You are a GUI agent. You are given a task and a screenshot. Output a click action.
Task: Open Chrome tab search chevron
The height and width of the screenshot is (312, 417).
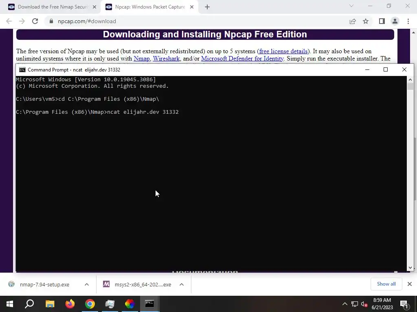(x=351, y=6)
